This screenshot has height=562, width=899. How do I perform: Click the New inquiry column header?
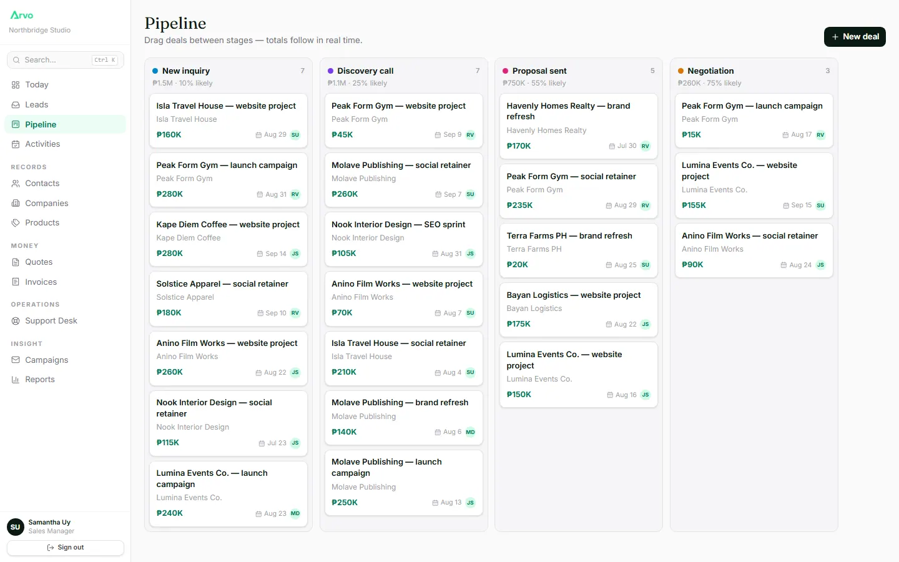(x=228, y=76)
